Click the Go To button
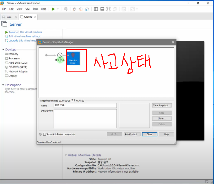The width and height of the screenshot is (214, 184). coord(114,134)
